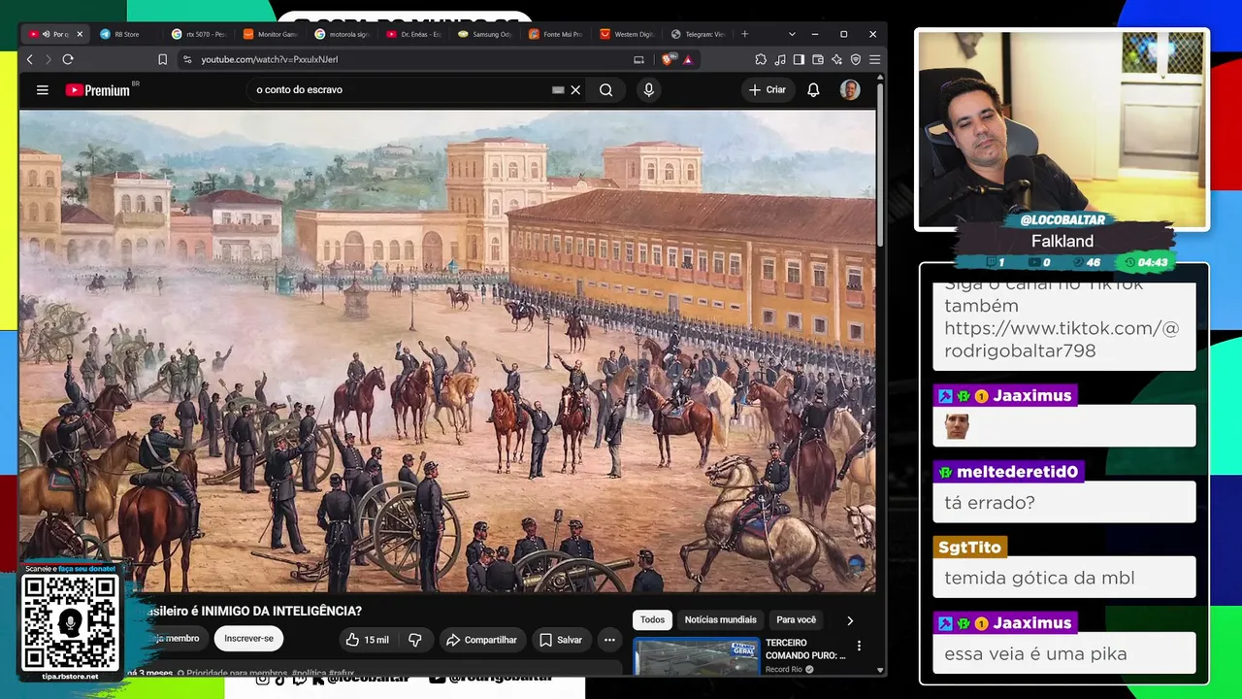This screenshot has width=1242, height=699.
Task: Open the Criar create menu
Action: (x=767, y=90)
